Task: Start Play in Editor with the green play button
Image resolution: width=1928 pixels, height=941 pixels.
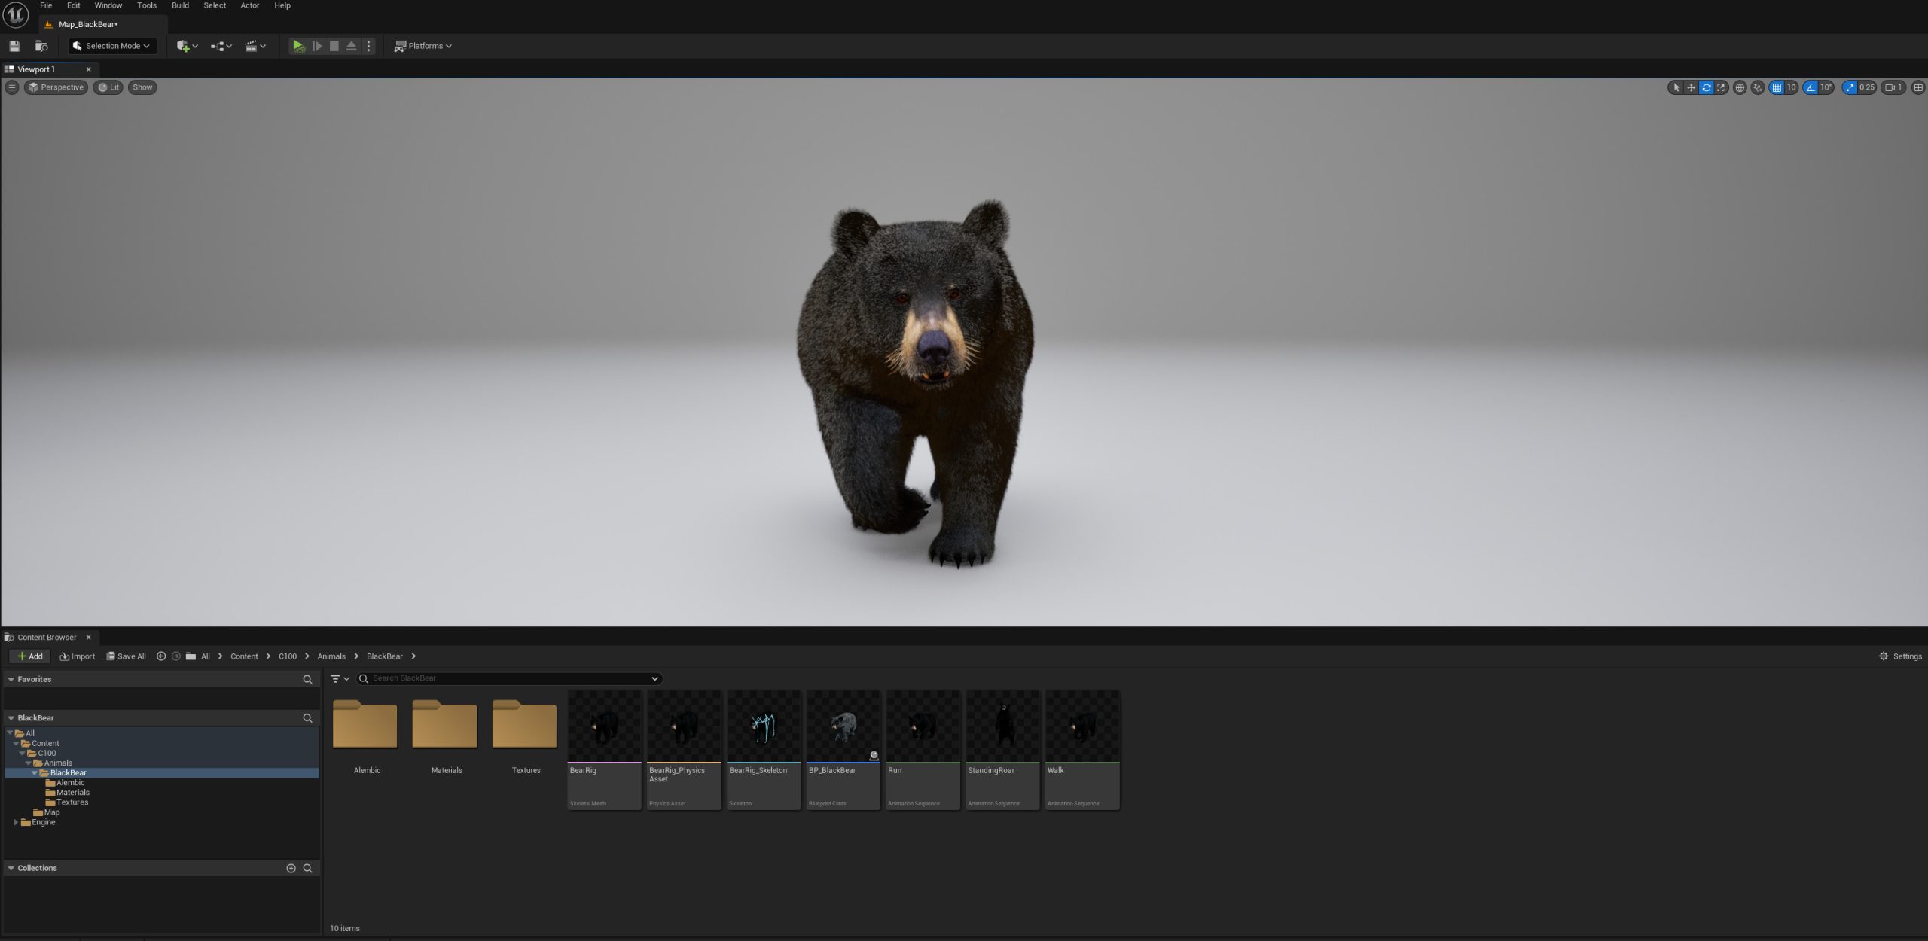Action: pos(299,46)
